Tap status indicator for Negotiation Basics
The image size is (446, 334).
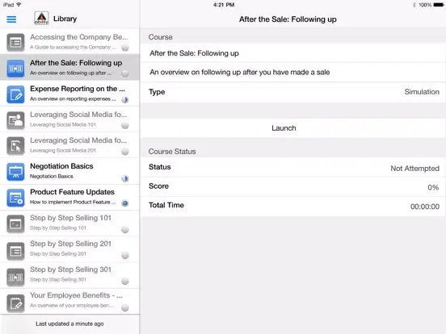pyautogui.click(x=125, y=178)
